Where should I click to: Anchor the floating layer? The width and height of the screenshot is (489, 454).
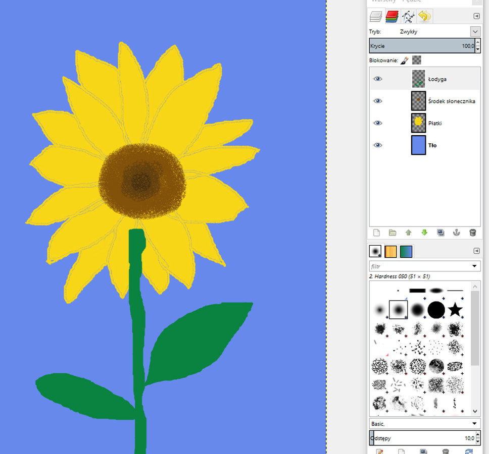pos(456,233)
